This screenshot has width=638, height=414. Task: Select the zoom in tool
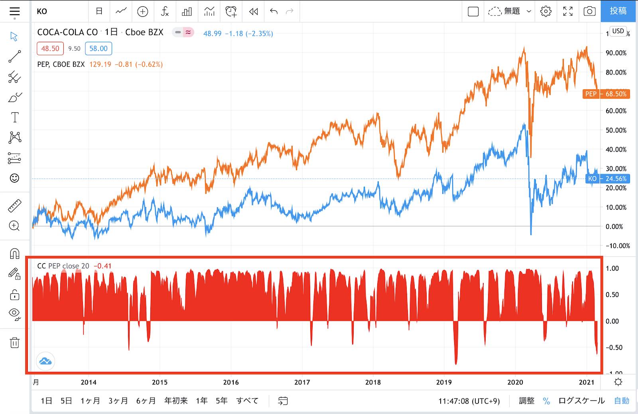click(x=14, y=226)
